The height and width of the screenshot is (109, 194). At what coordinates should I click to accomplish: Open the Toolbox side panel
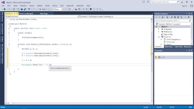[2, 39]
